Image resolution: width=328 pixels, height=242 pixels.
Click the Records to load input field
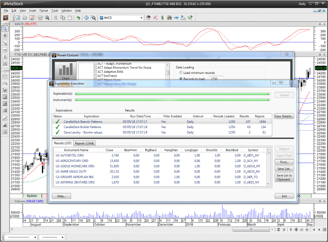click(x=216, y=79)
